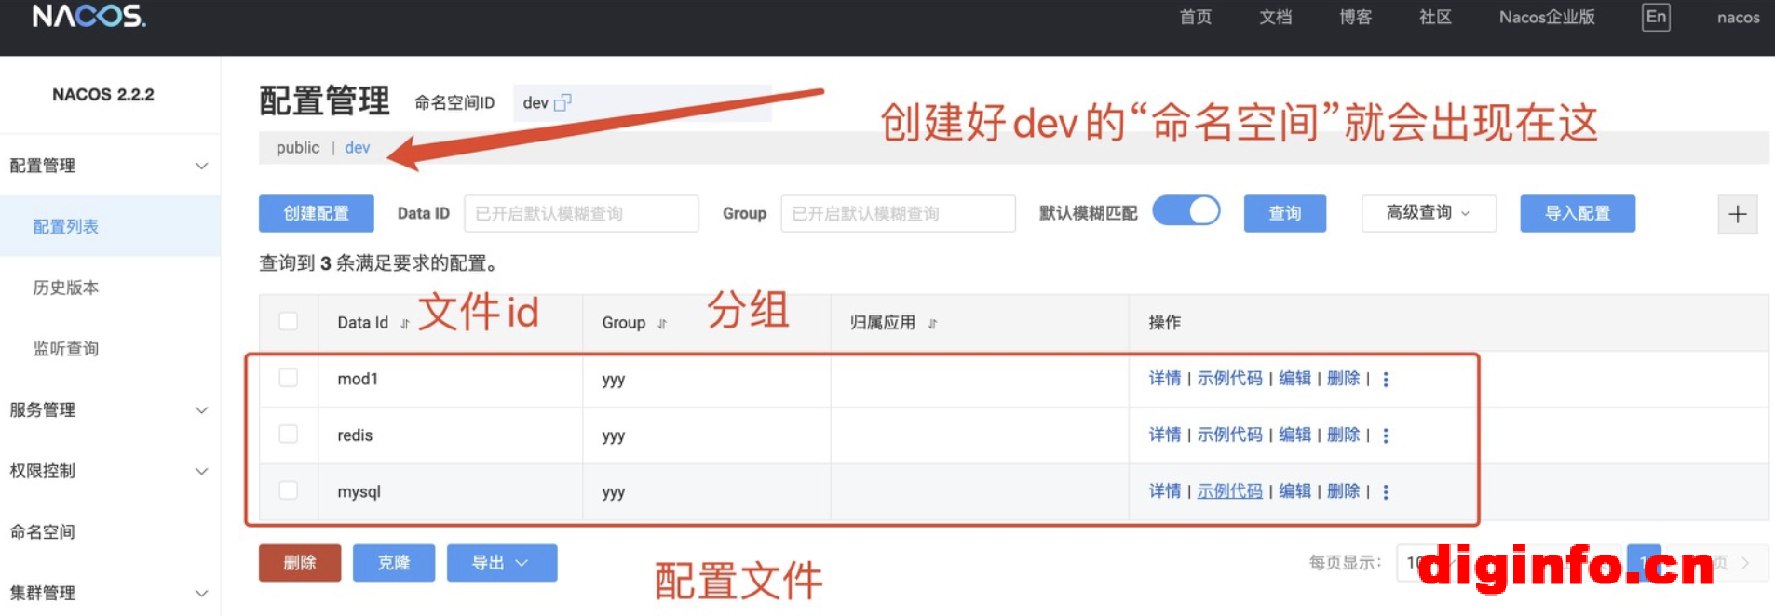This screenshot has height=616, width=1775.
Task: Click 删除 link for mysql config
Action: tap(1344, 491)
